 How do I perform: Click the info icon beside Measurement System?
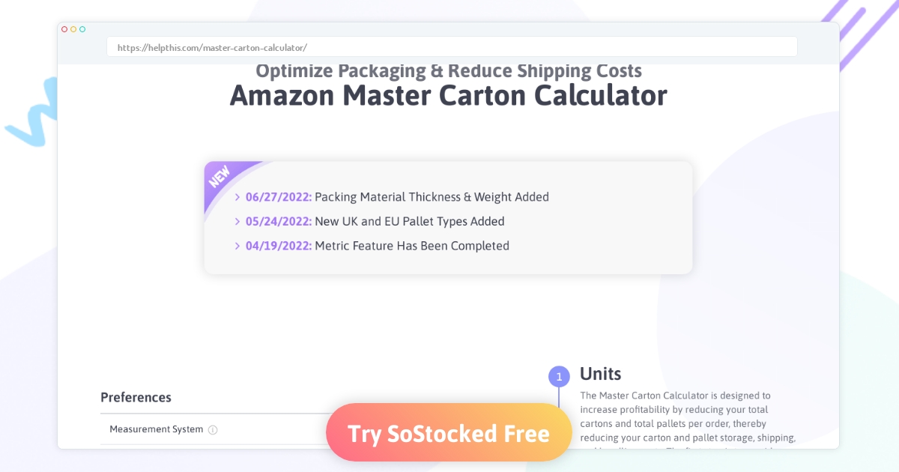213,430
